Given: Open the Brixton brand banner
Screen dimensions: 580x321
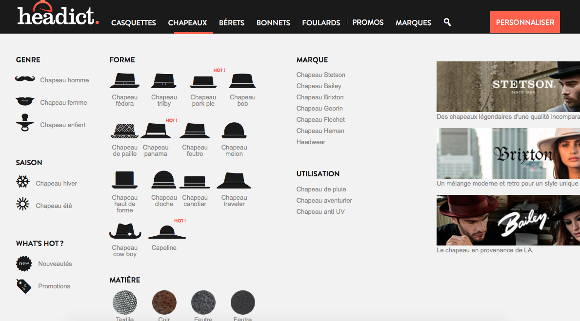Looking at the screenshot, I should (508, 153).
